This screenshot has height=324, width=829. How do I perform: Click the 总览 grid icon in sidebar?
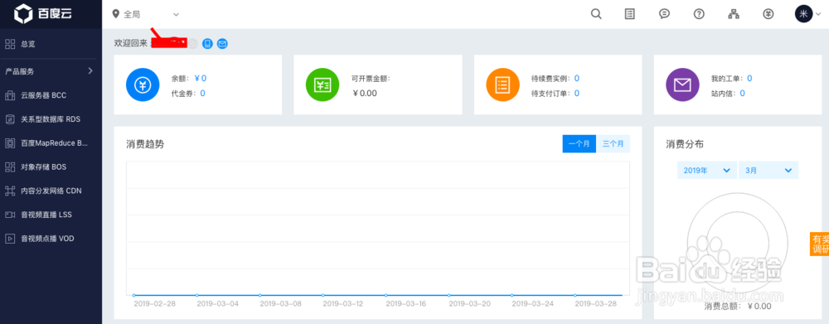[x=9, y=44]
